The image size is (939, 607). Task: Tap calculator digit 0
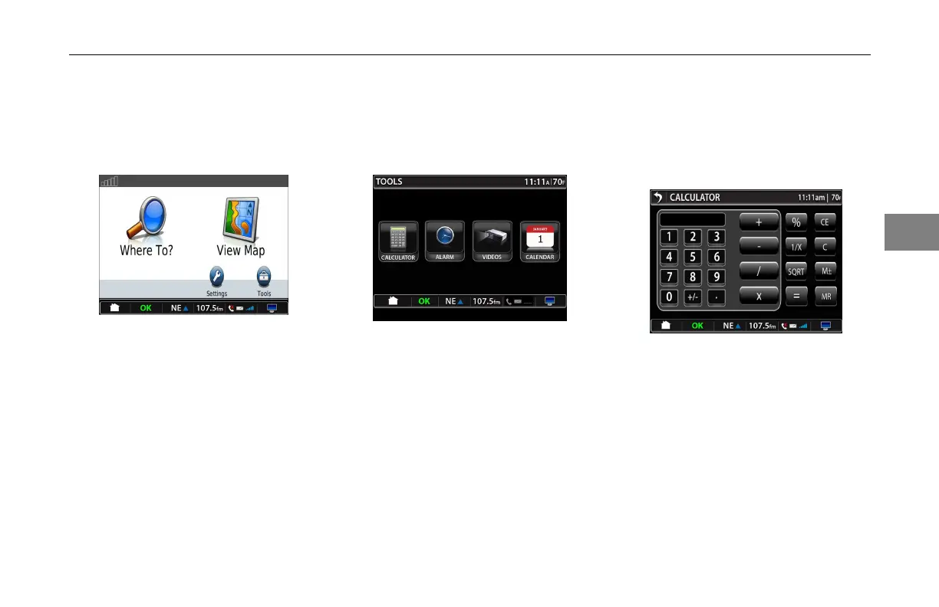pyautogui.click(x=670, y=297)
